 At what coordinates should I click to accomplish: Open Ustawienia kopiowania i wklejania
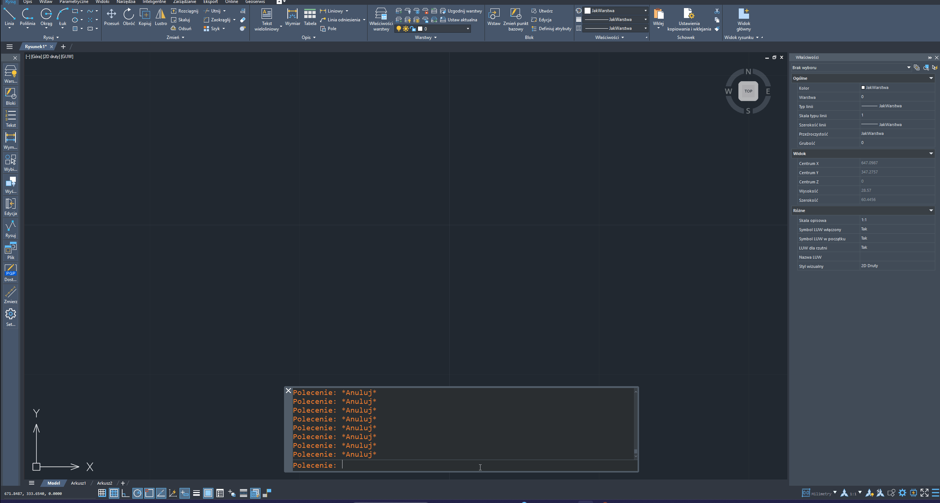point(689,20)
